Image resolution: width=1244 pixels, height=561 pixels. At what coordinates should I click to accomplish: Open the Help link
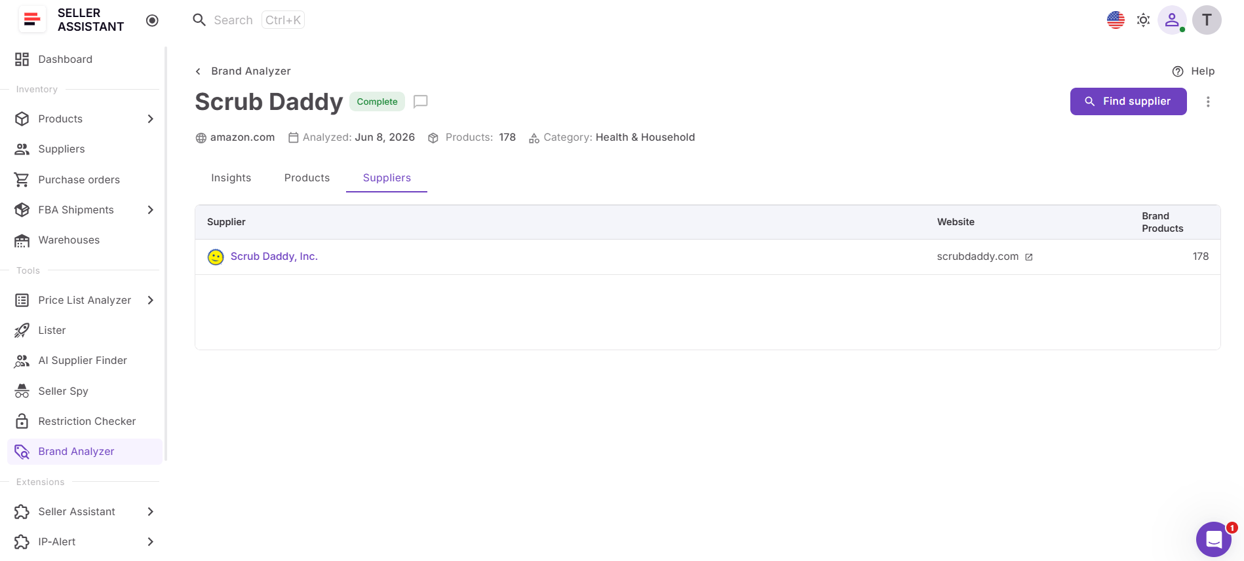(x=1203, y=71)
